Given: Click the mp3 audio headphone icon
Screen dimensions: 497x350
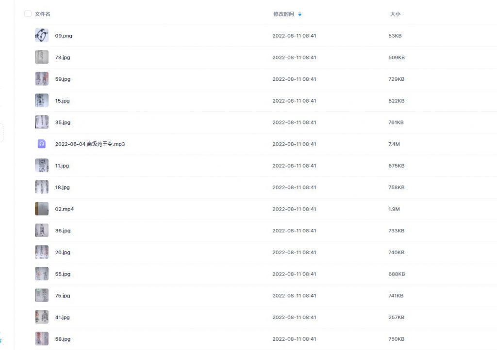Looking at the screenshot, I should pyautogui.click(x=42, y=144).
